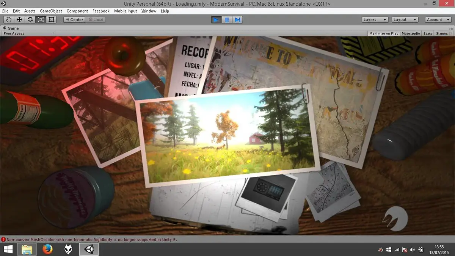Open the Windows Start button
This screenshot has height=256, width=455.
[8, 249]
